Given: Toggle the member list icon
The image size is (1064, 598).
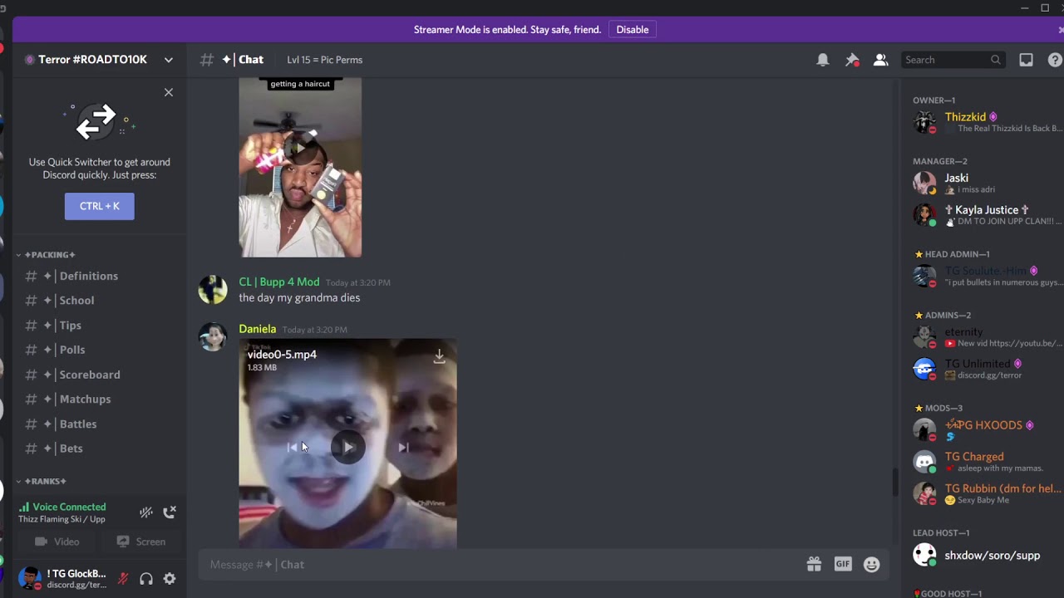Looking at the screenshot, I should (880, 60).
